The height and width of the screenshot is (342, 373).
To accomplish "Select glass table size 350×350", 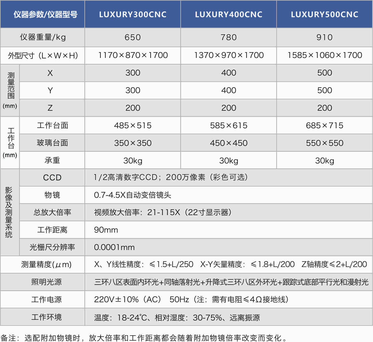I will tap(133, 143).
